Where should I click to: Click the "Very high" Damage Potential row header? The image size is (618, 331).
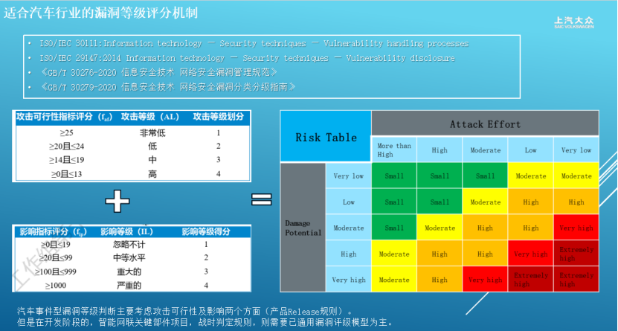pos(348,280)
